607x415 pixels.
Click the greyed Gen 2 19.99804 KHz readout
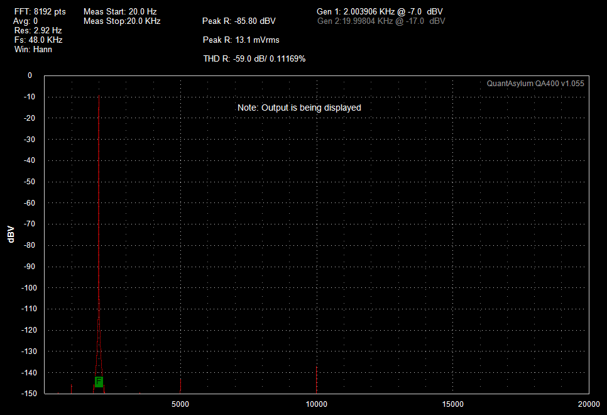(381, 21)
